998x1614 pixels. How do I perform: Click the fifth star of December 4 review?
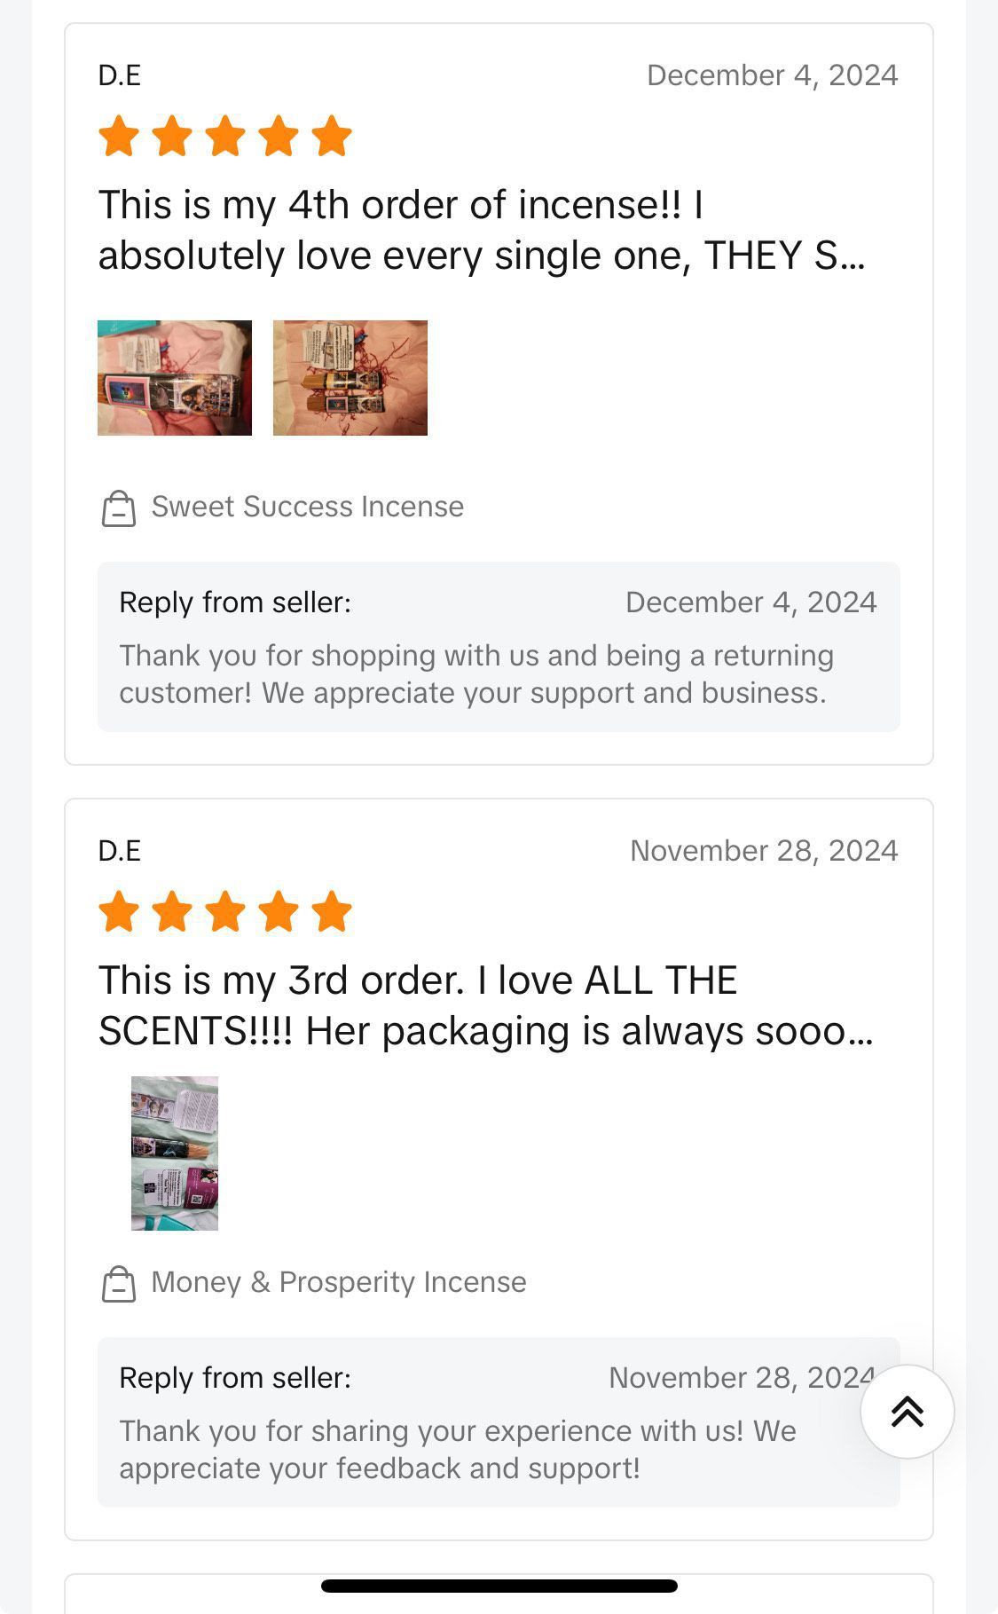(332, 137)
